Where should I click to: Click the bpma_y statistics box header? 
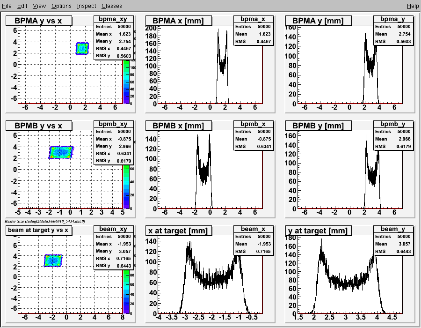coord(393,19)
